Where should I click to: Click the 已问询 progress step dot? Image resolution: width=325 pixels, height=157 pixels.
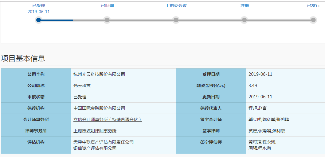107,20
